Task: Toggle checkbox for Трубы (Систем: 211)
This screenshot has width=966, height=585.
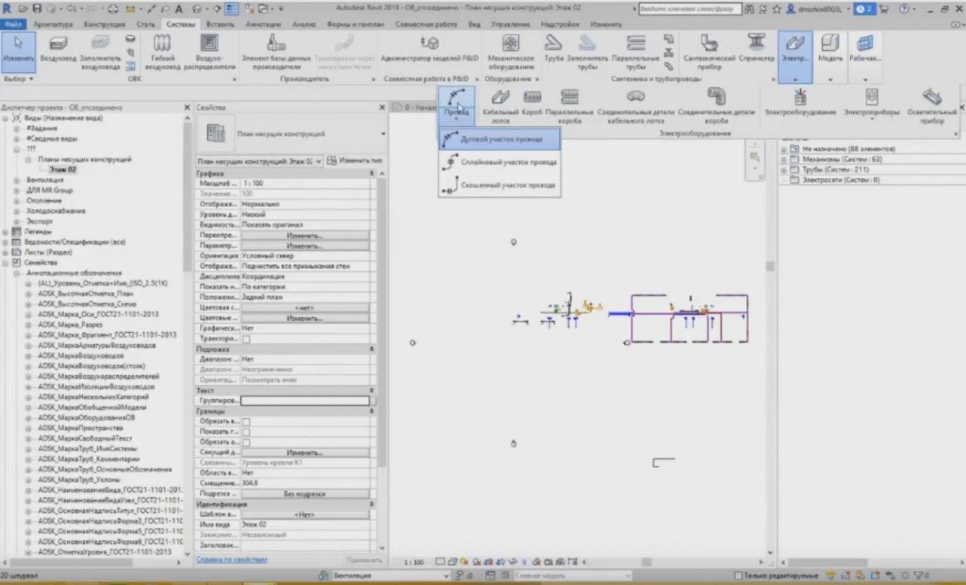Action: (x=793, y=169)
